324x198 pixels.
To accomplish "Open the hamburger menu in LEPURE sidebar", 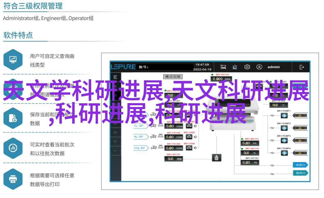I will click(115, 77).
